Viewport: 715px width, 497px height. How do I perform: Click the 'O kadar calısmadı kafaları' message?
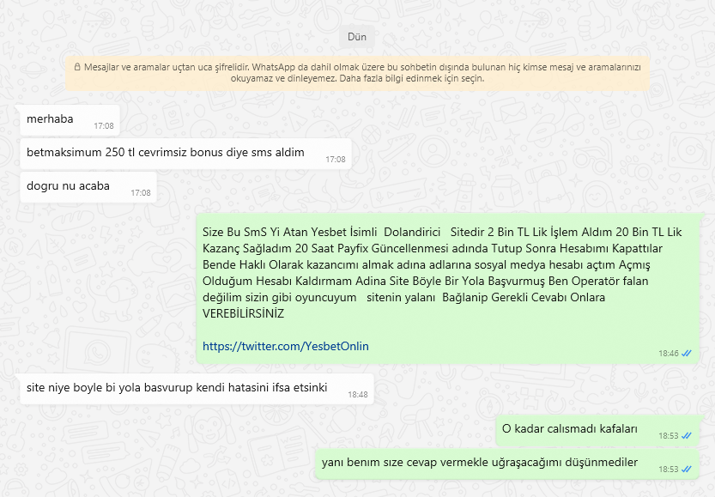[x=597, y=430]
